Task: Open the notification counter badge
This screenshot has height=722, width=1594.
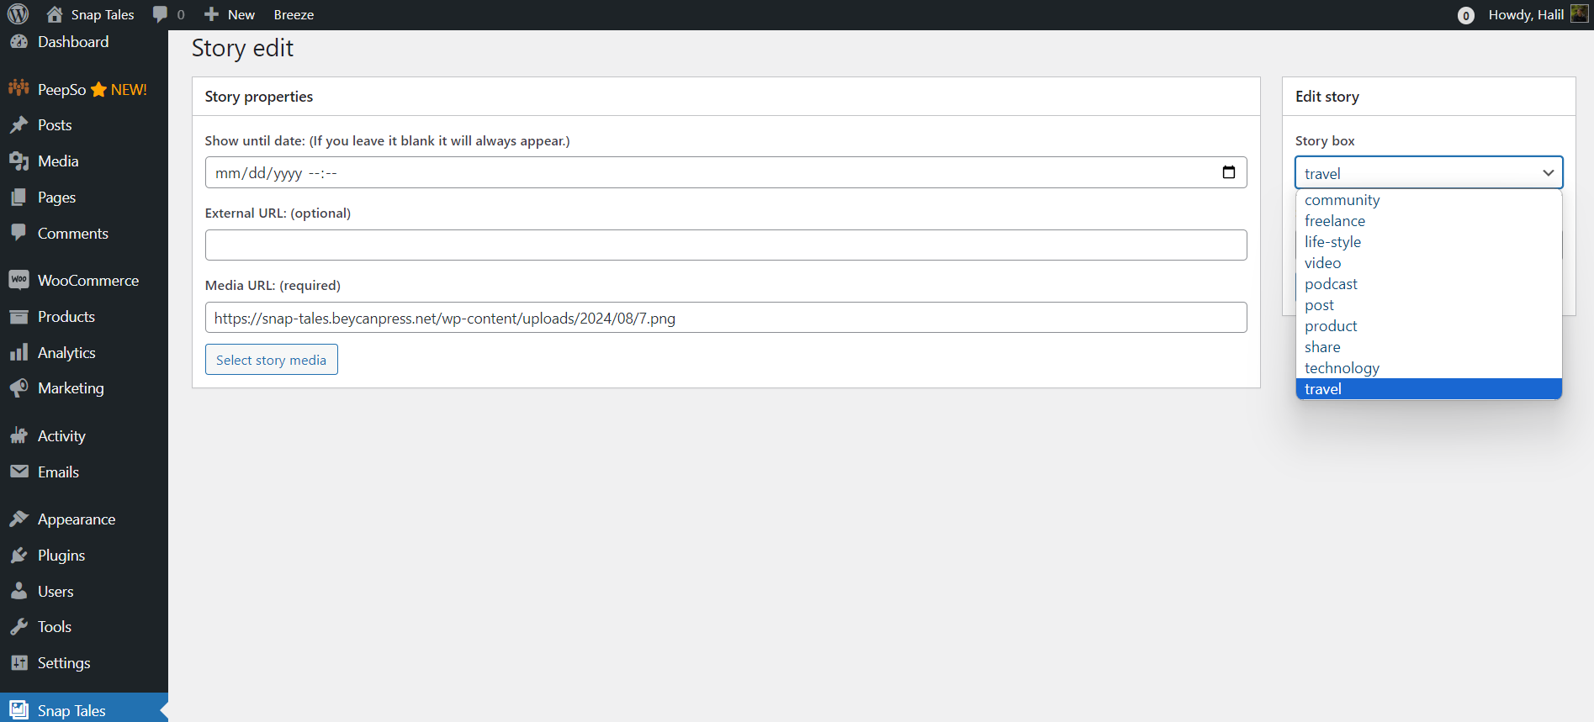Action: click(1465, 15)
